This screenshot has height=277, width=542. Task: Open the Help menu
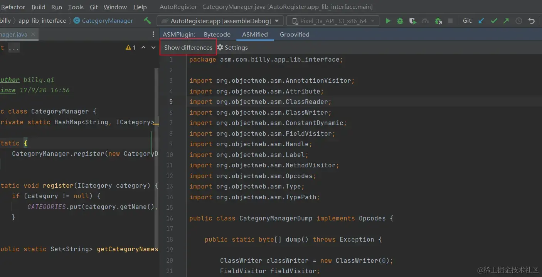140,7
